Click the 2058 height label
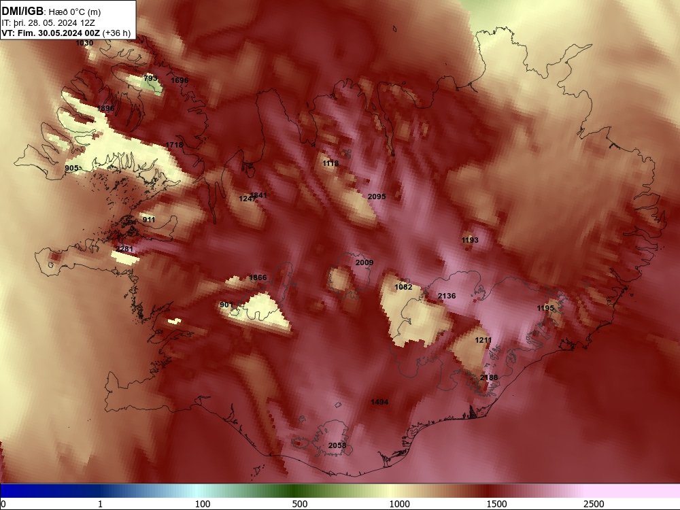Screen dimensions: 680x510 click(337, 445)
